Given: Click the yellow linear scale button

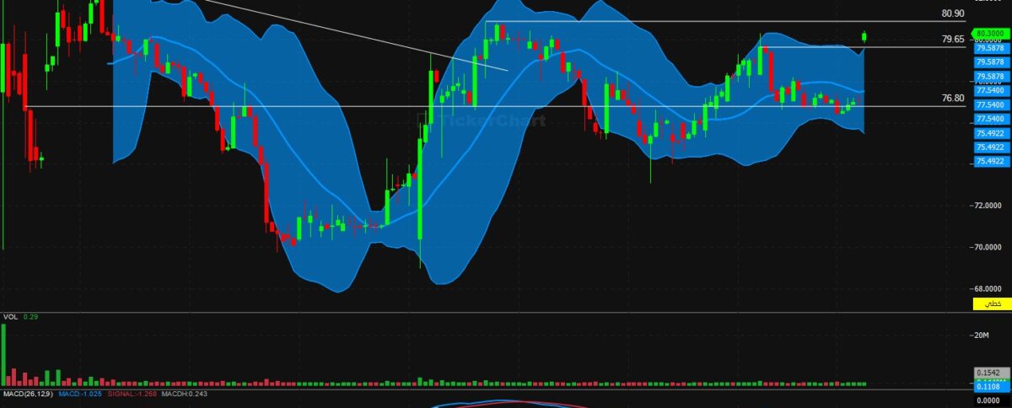Looking at the screenshot, I should [993, 303].
